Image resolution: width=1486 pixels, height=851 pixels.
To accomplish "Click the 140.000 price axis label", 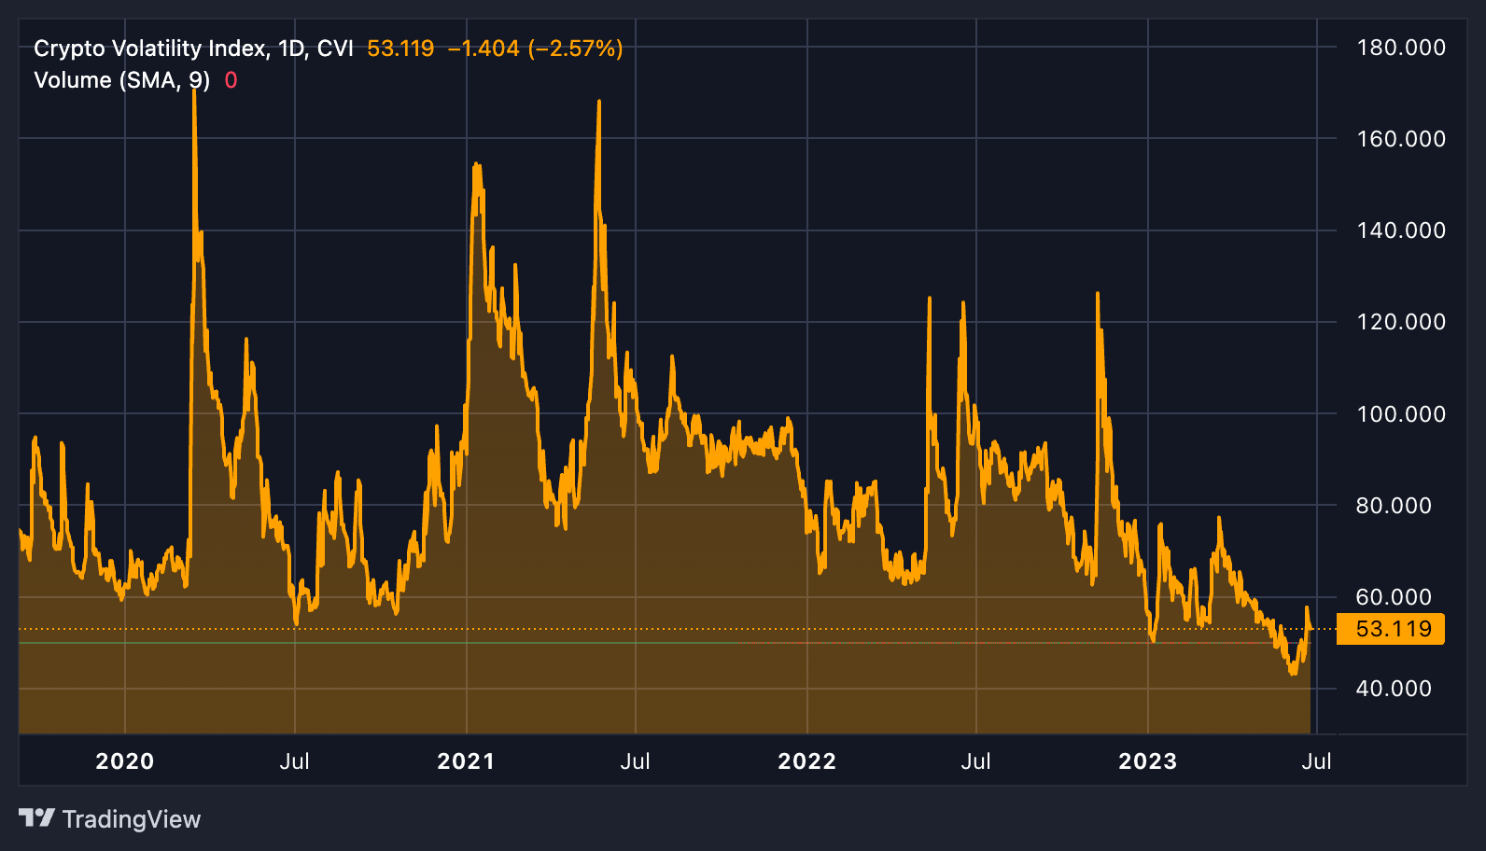I will [1401, 230].
